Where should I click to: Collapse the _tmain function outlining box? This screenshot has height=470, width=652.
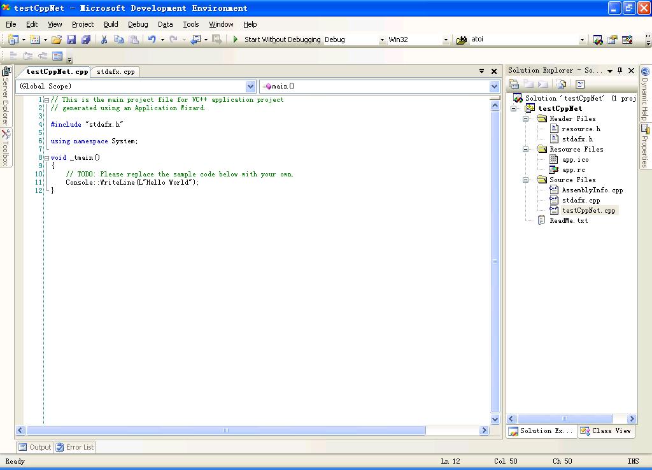[46, 157]
